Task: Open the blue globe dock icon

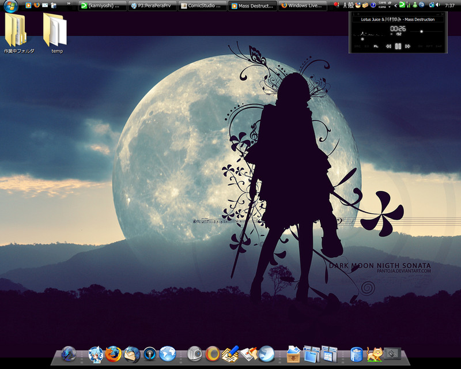Action: [x=168, y=353]
